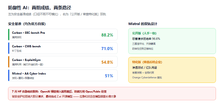Click the 防御性 AI main title
Image resolution: width=224 pixels, height=105 pixels.
(40, 8)
